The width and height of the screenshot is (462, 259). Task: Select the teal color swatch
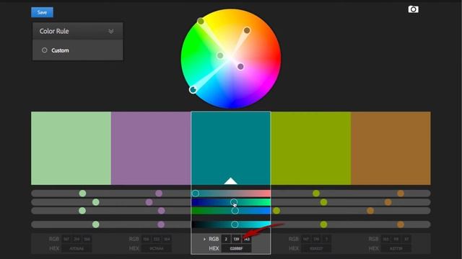coord(231,148)
